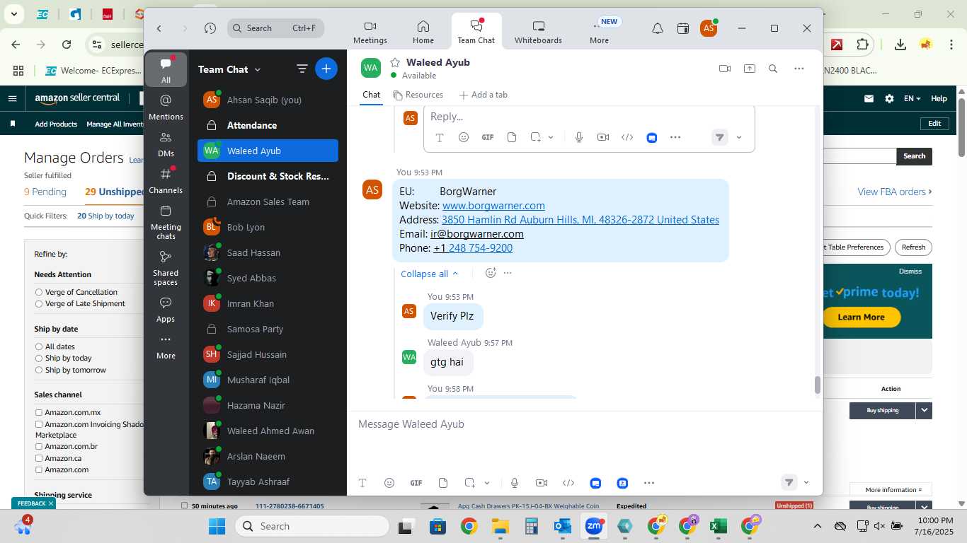Click Add a tab in chat header
This screenshot has width=967, height=543.
(483, 95)
